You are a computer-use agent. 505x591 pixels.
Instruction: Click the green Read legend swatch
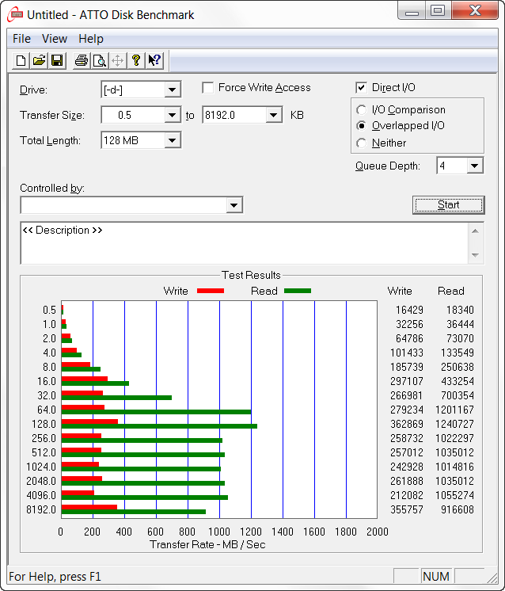coord(298,291)
